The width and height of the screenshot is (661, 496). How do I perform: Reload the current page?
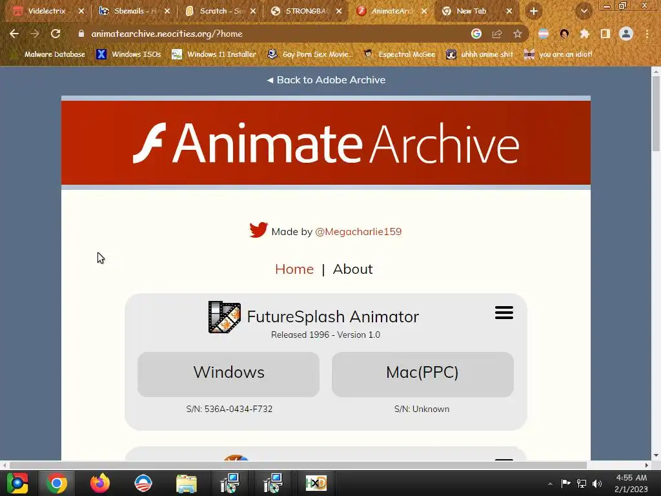coord(56,34)
